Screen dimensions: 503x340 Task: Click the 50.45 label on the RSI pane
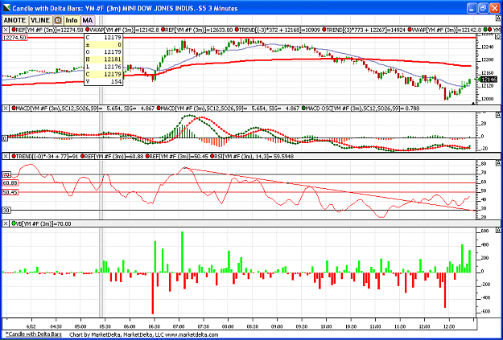[x=10, y=192]
